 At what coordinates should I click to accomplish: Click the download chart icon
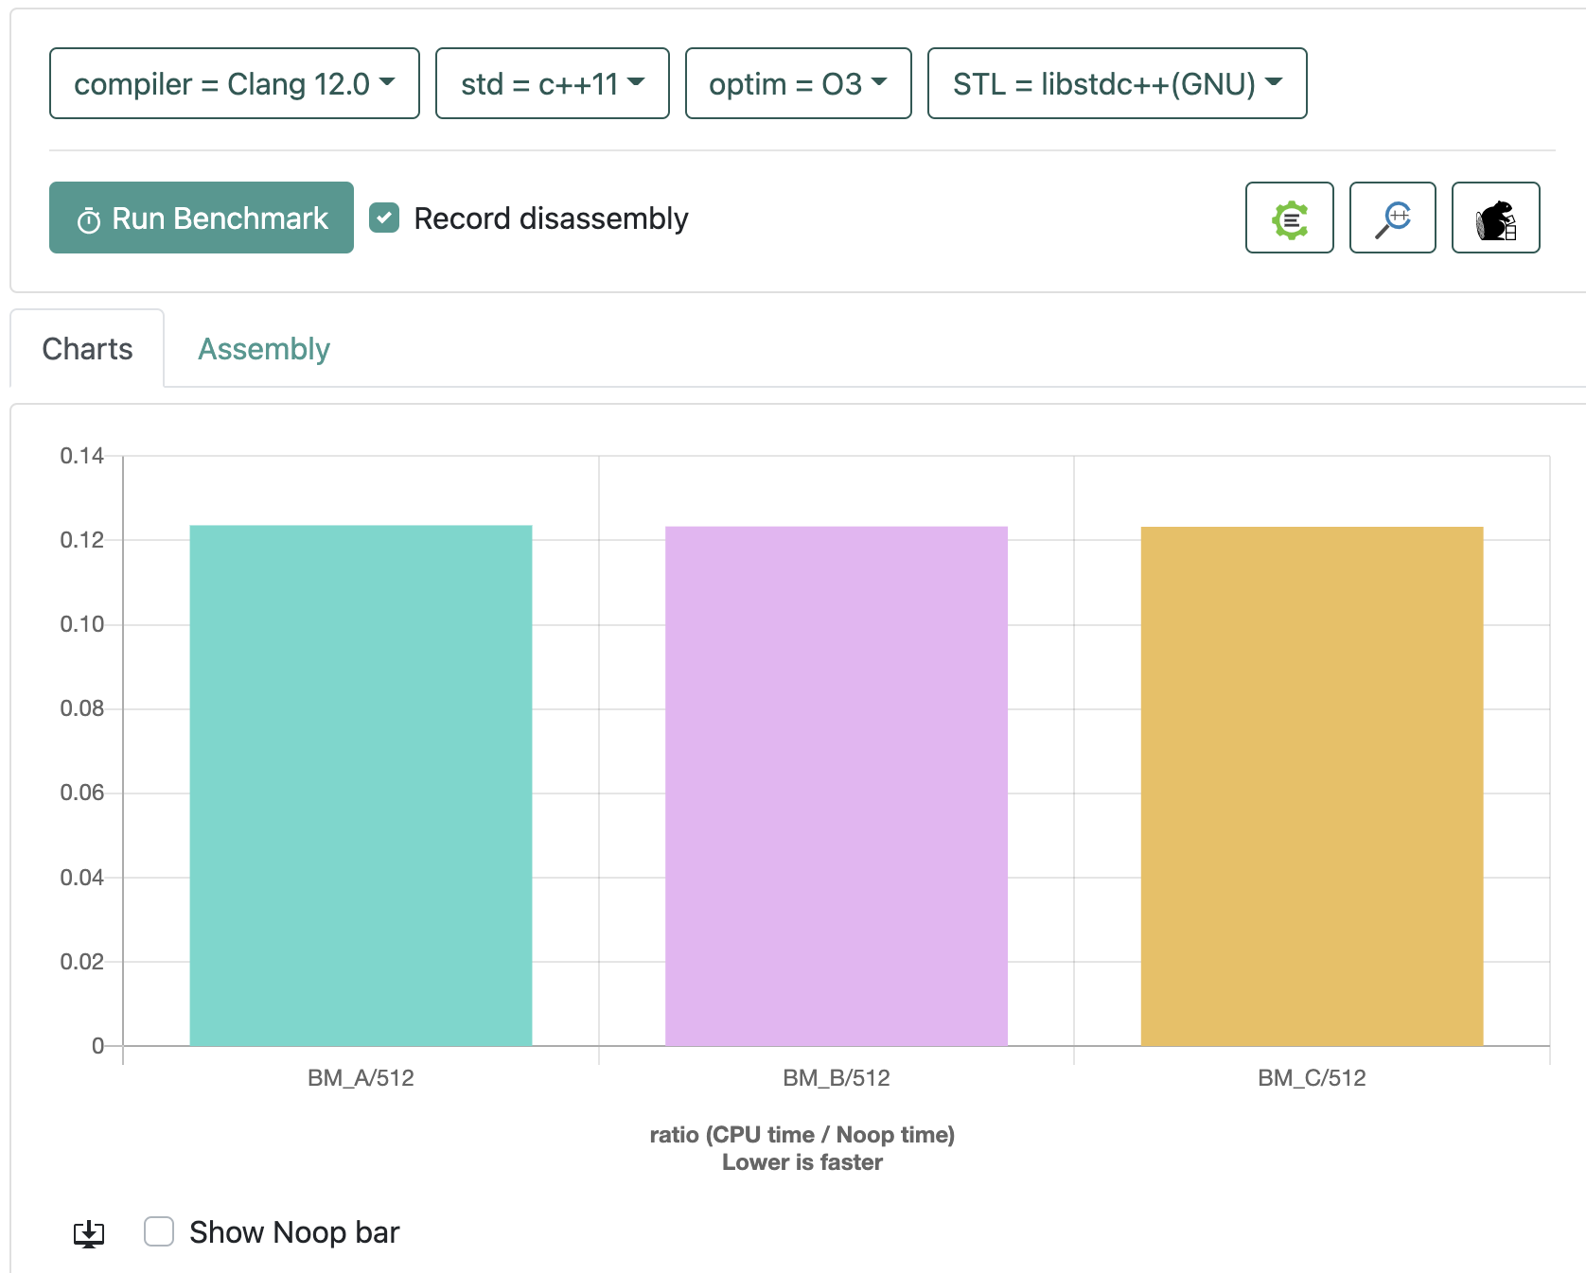[89, 1233]
